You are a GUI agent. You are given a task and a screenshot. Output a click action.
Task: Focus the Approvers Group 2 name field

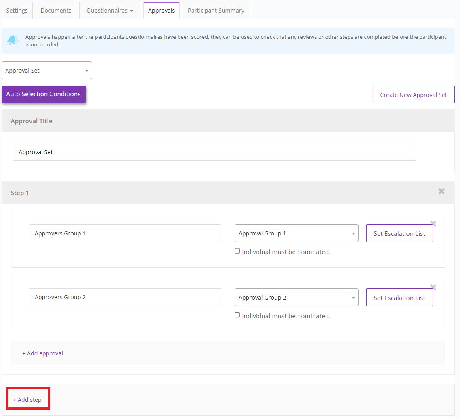click(125, 297)
